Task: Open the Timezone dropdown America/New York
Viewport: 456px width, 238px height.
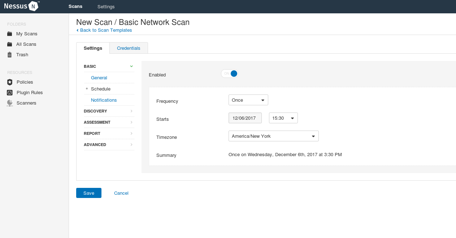Action: tap(274, 136)
